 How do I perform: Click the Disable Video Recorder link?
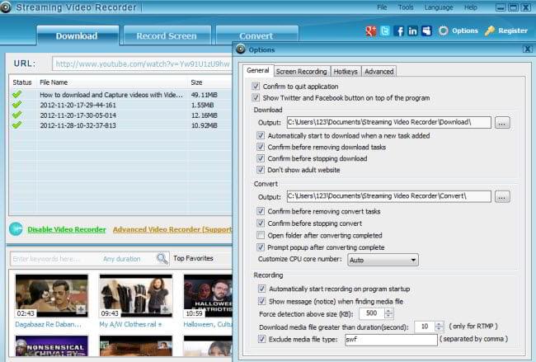[x=67, y=229]
